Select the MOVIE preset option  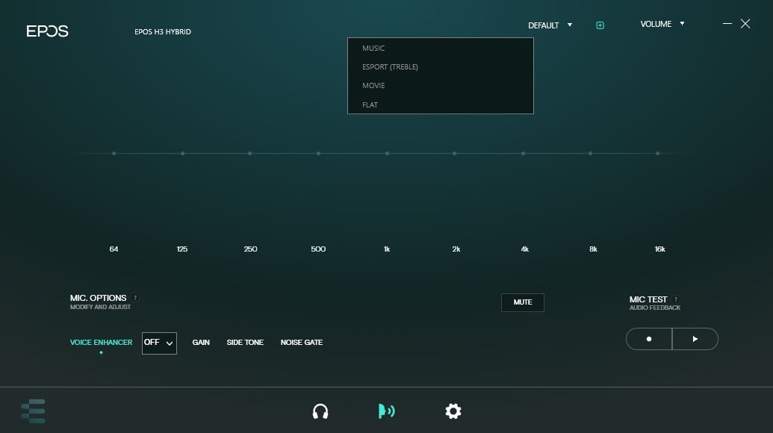click(x=373, y=86)
